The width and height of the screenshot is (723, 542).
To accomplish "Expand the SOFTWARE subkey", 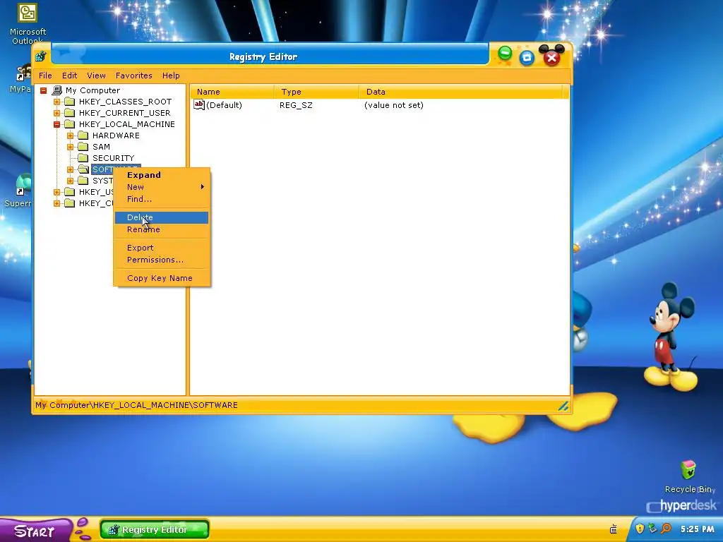I will (x=70, y=169).
